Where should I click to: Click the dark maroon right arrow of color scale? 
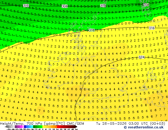76,127
